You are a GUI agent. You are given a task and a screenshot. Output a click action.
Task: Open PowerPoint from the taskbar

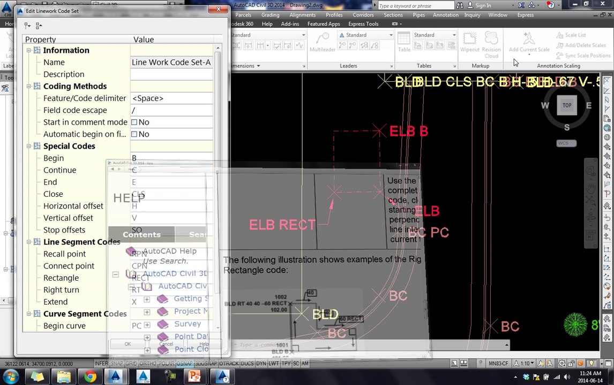tap(194, 377)
